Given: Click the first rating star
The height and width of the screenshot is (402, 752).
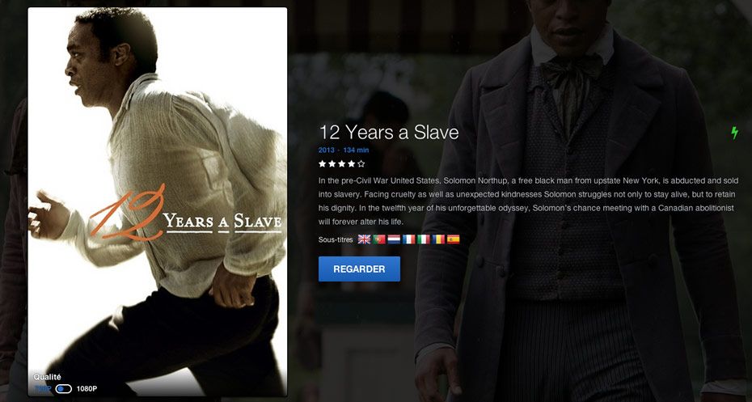Looking at the screenshot, I should [323, 164].
